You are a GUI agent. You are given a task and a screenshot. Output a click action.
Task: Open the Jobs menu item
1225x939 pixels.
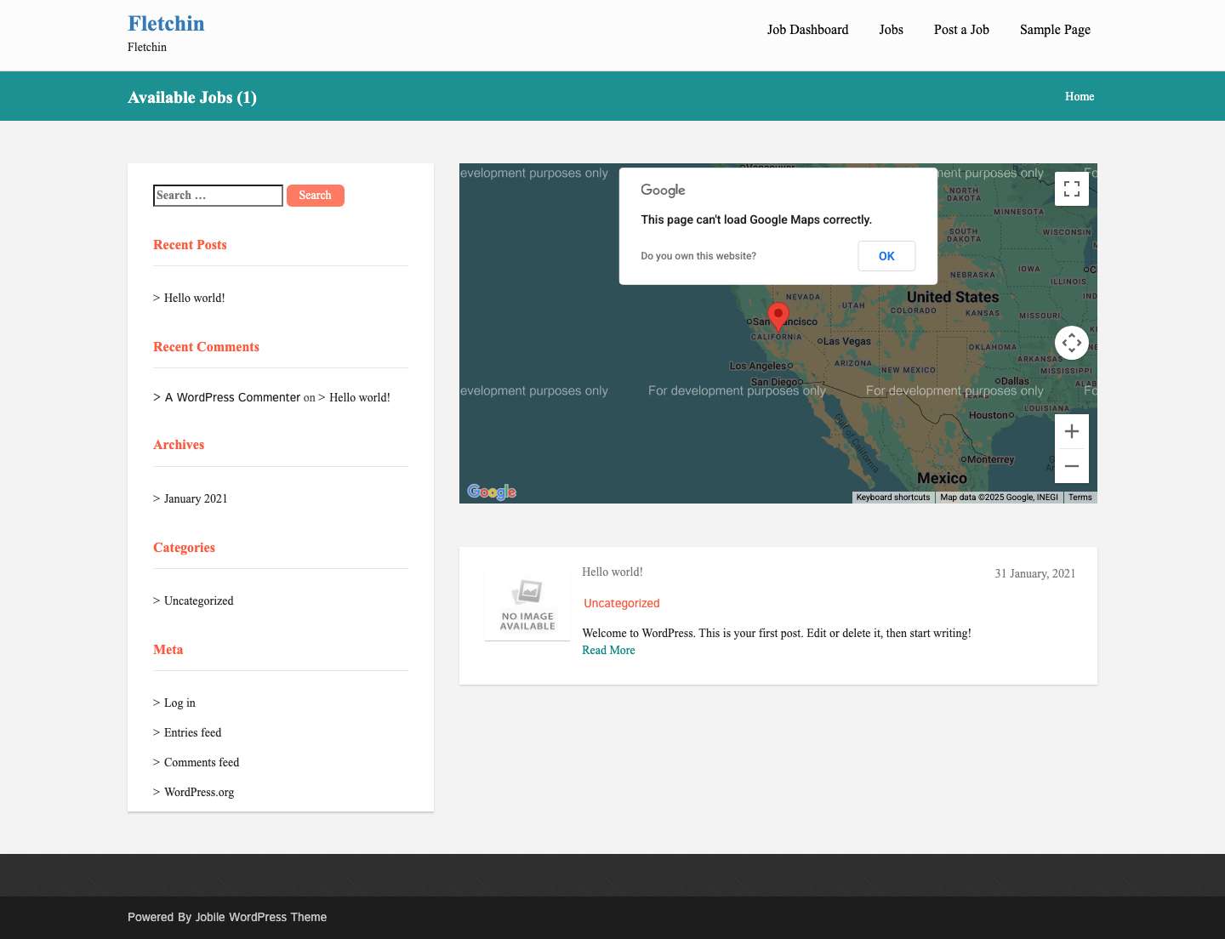891,30
